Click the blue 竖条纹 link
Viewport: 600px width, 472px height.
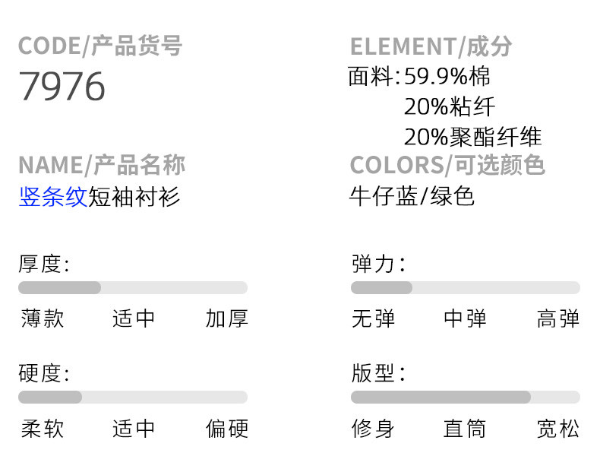tap(52, 197)
